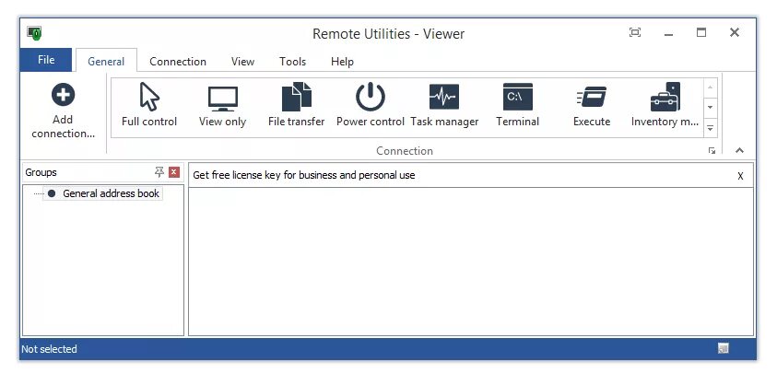Click the Add connection plus icon
This screenshot has width=777, height=385.
click(63, 94)
